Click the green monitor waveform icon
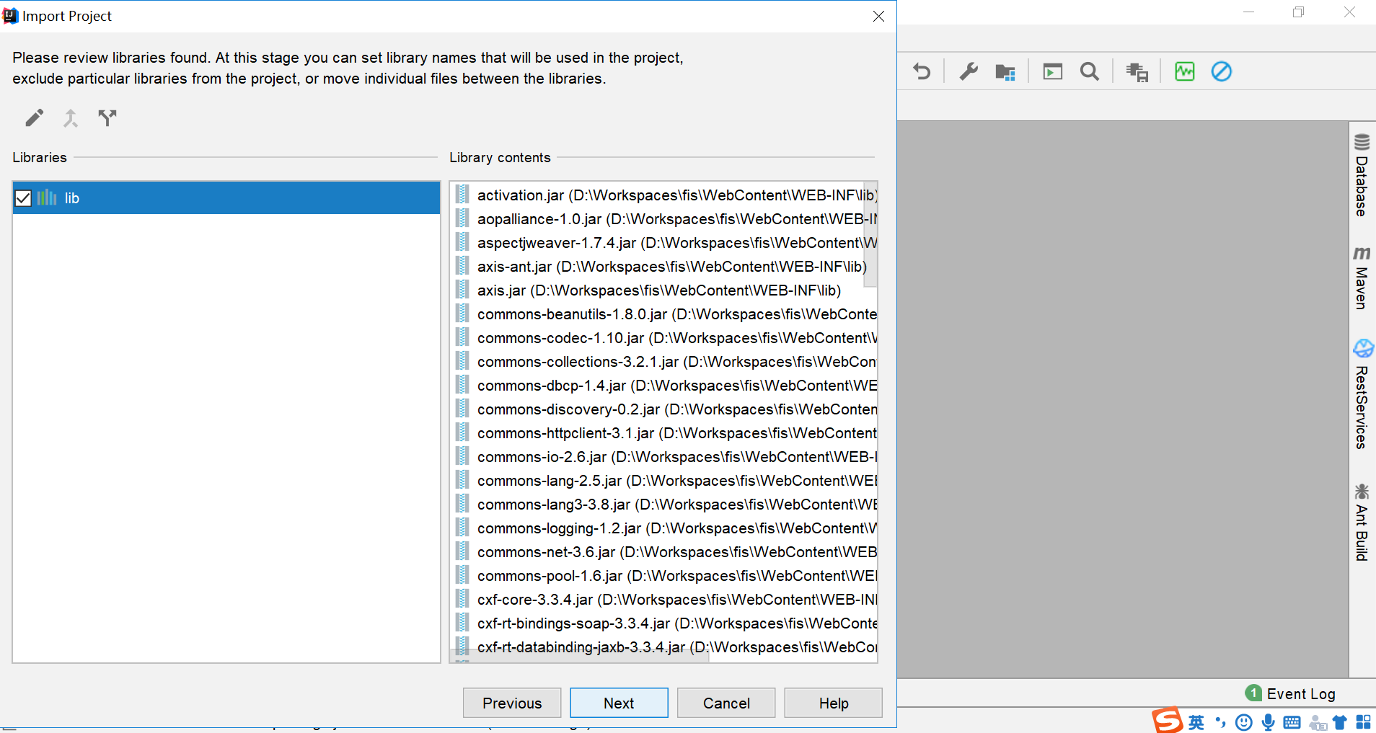The image size is (1376, 733). coord(1185,71)
